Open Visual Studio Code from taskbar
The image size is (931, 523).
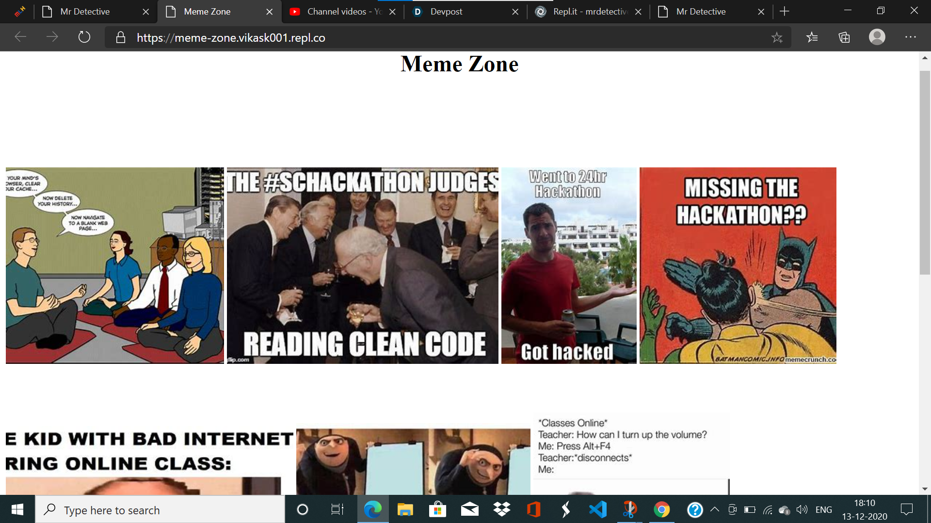point(597,509)
